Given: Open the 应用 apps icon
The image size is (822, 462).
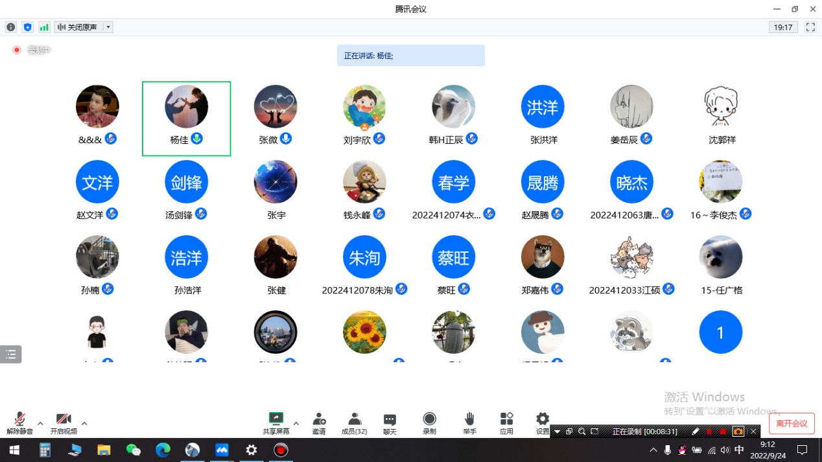Looking at the screenshot, I should coord(506,422).
